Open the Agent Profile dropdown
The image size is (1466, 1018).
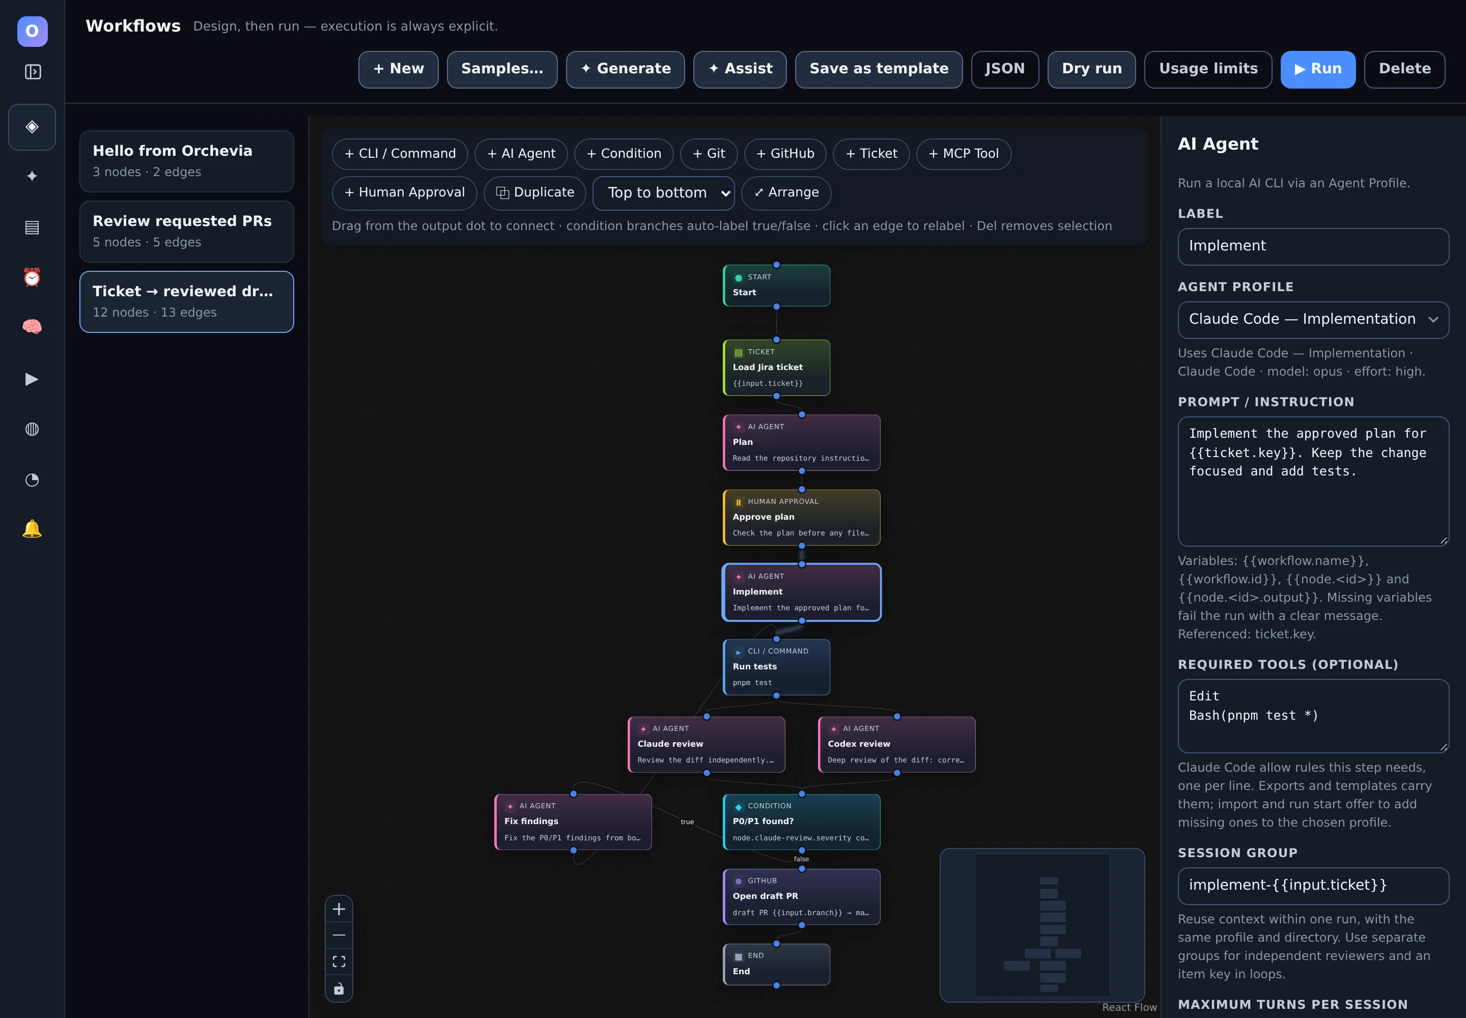pyautogui.click(x=1313, y=320)
